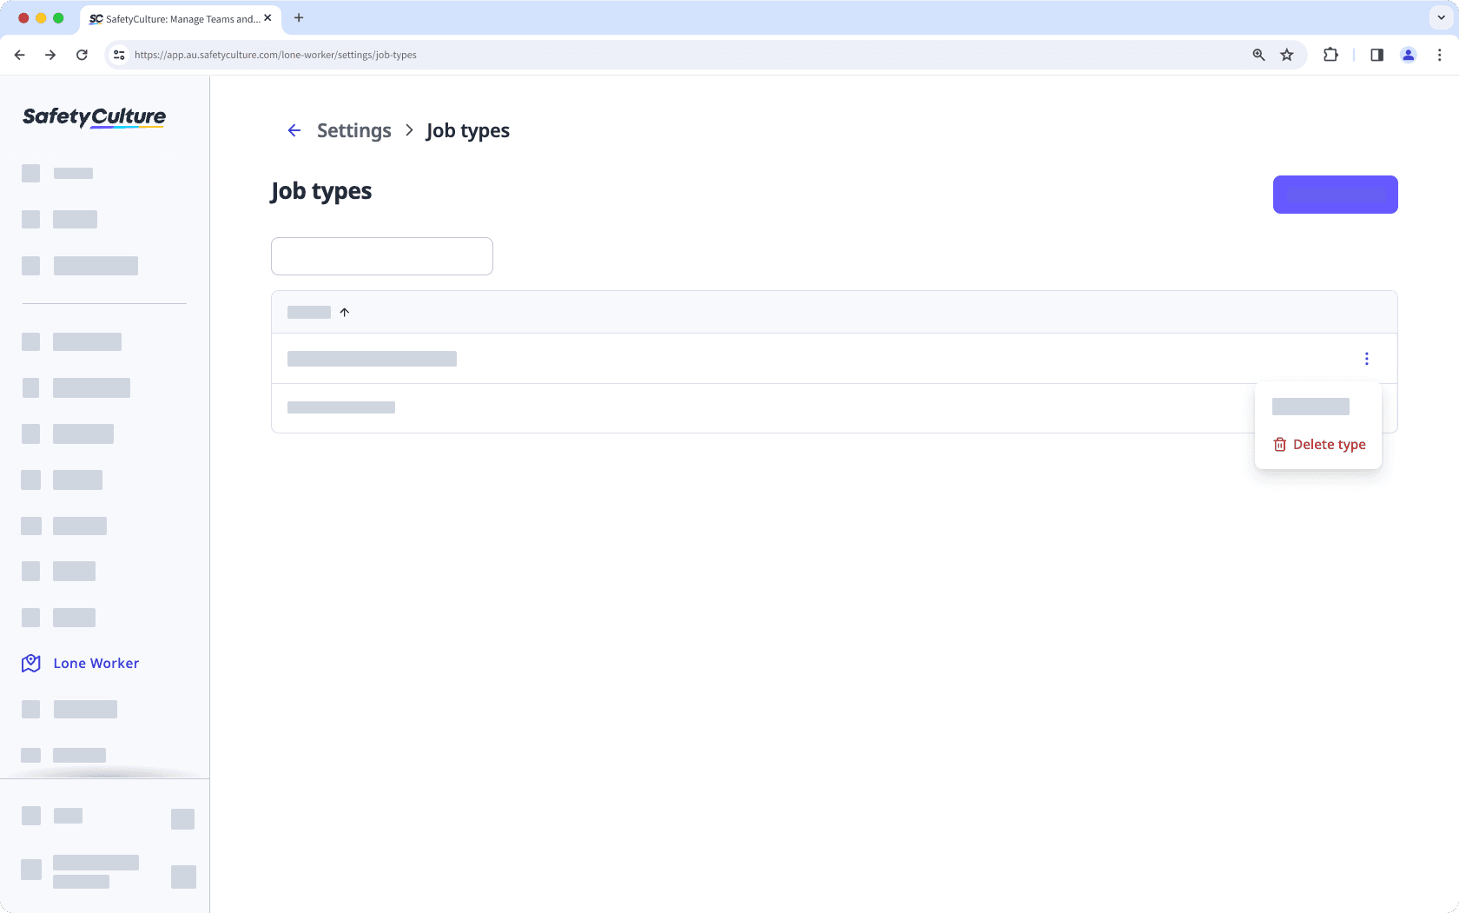Bookmark this page via the star icon
Viewport: 1459px width, 913px height.
tap(1287, 54)
